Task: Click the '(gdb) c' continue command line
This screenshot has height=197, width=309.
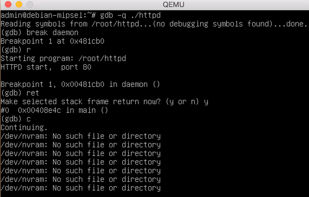Action: (16, 119)
